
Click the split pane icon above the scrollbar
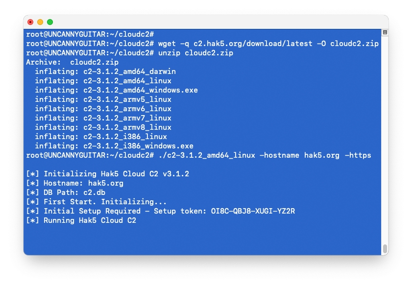[385, 33]
